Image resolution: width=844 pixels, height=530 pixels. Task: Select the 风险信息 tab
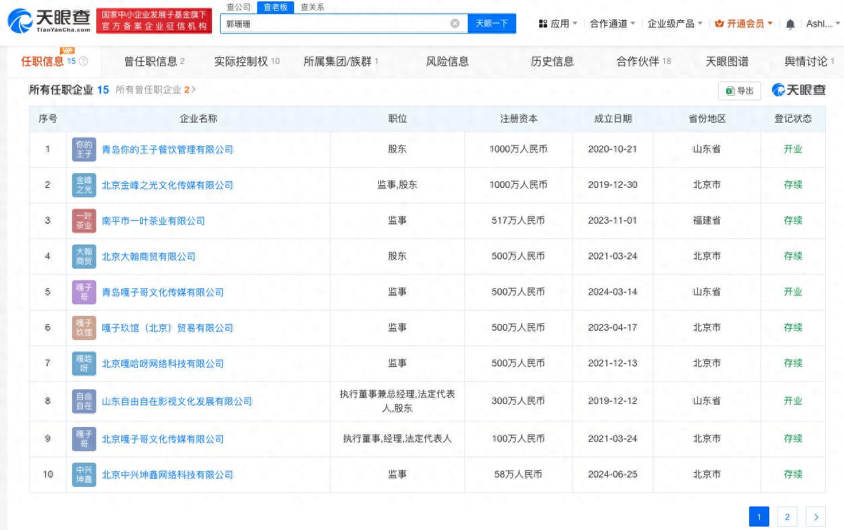[448, 61]
